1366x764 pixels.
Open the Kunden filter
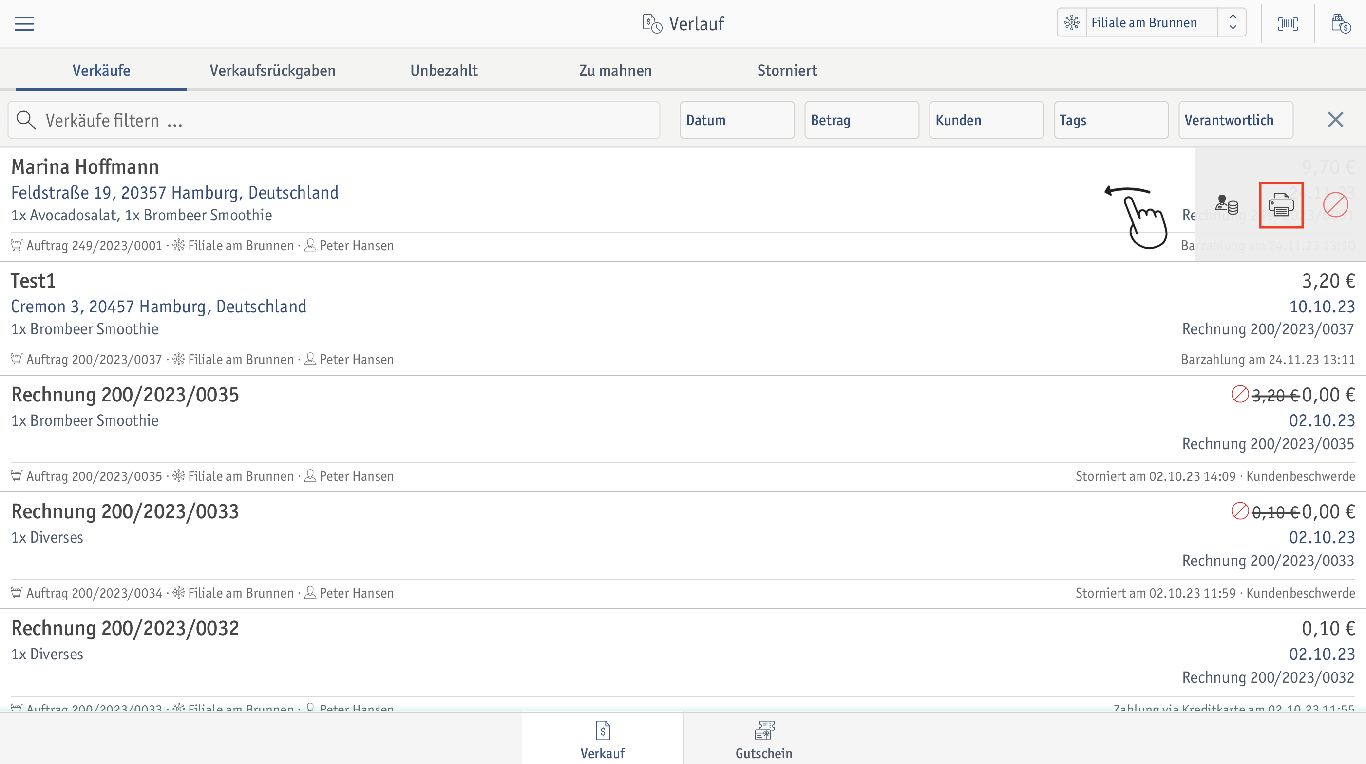pos(986,120)
